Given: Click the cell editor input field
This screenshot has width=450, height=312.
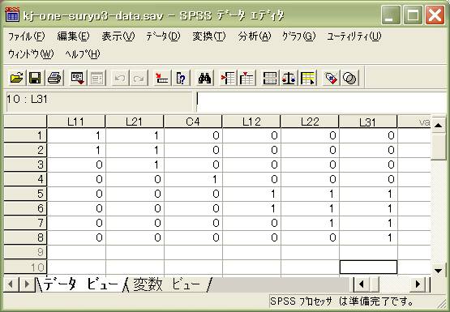Looking at the screenshot, I should (321, 102).
